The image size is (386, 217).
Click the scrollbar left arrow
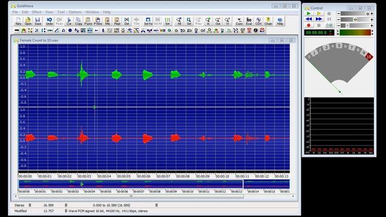16,196
